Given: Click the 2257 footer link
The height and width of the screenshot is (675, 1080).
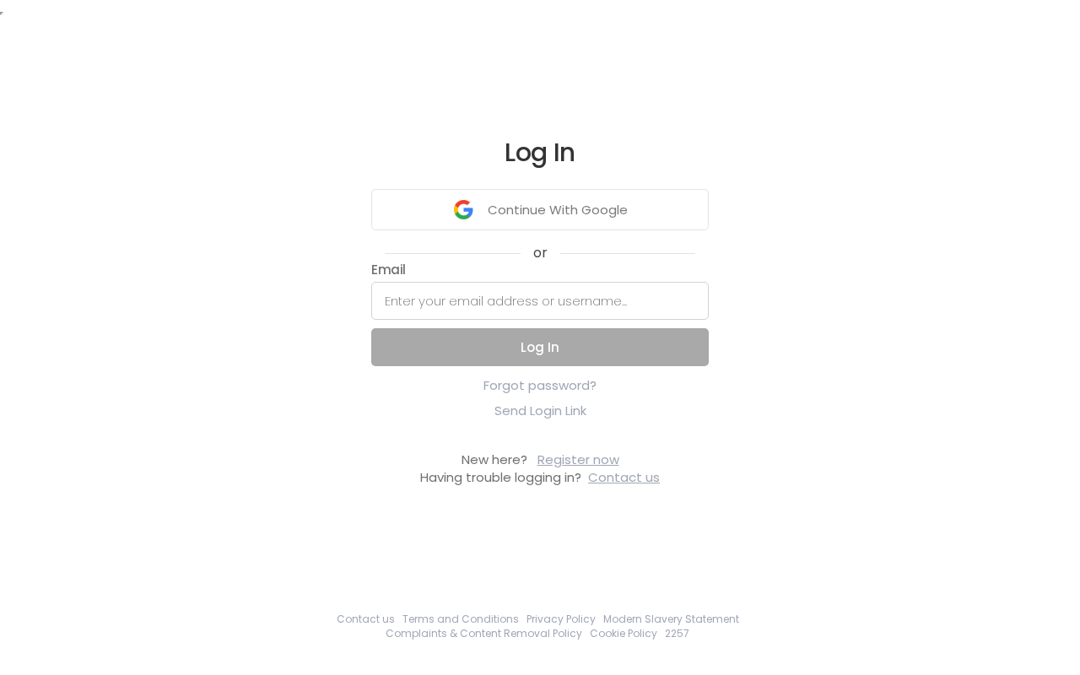Looking at the screenshot, I should coord(677,634).
